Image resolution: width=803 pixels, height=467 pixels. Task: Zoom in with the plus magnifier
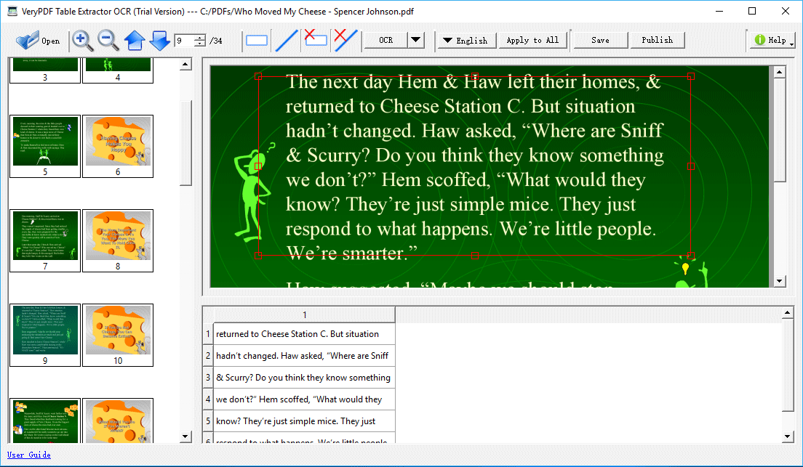82,41
